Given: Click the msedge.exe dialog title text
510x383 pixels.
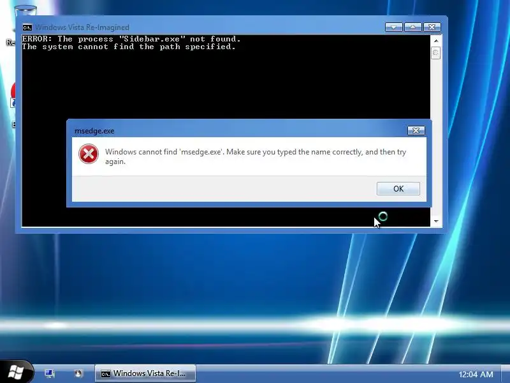Looking at the screenshot, I should (x=94, y=131).
